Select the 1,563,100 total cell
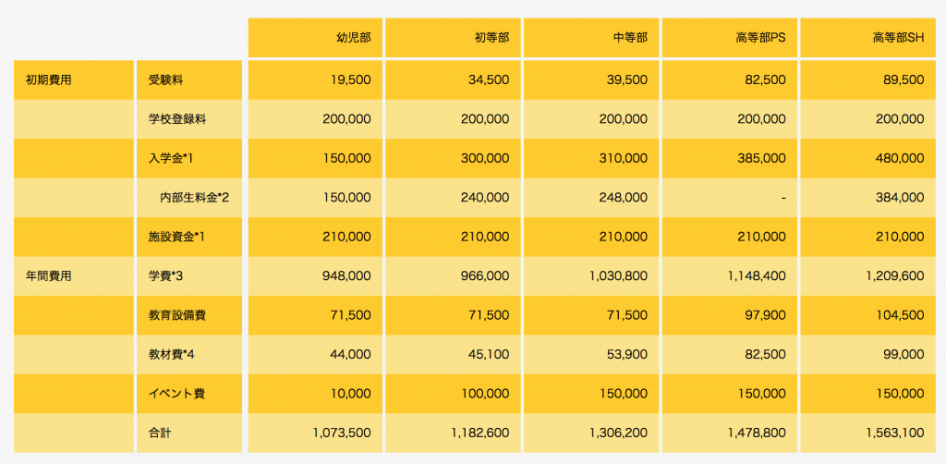This screenshot has width=946, height=464. click(x=895, y=433)
